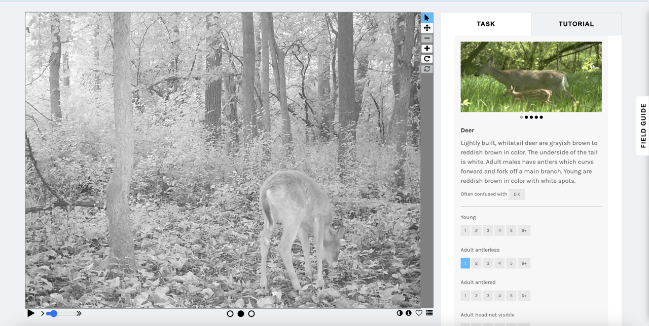Rotate the image with rotate icon
Viewport: 649px width, 326px height.
click(427, 59)
